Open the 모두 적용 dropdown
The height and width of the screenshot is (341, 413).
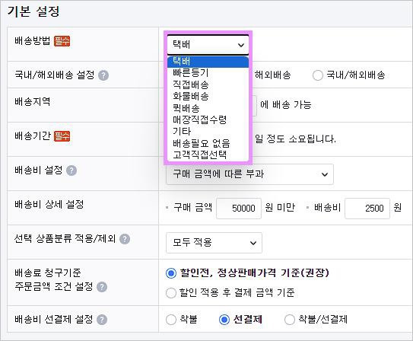(214, 243)
